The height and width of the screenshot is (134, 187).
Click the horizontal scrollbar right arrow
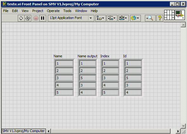pyautogui.click(x=178, y=131)
